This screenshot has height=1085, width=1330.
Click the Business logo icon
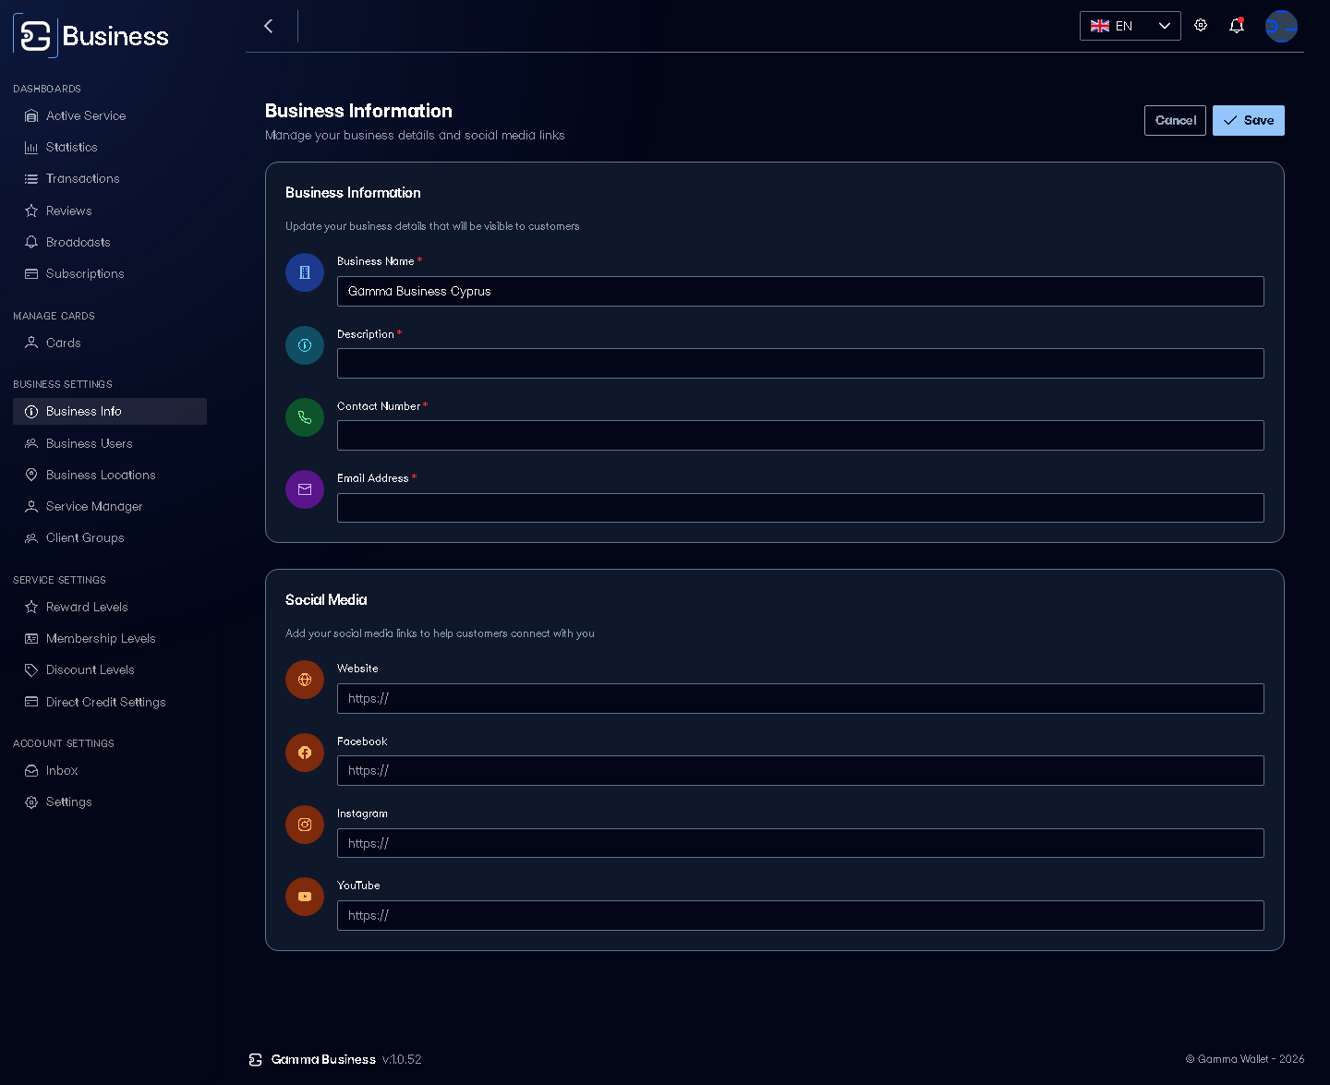35,36
